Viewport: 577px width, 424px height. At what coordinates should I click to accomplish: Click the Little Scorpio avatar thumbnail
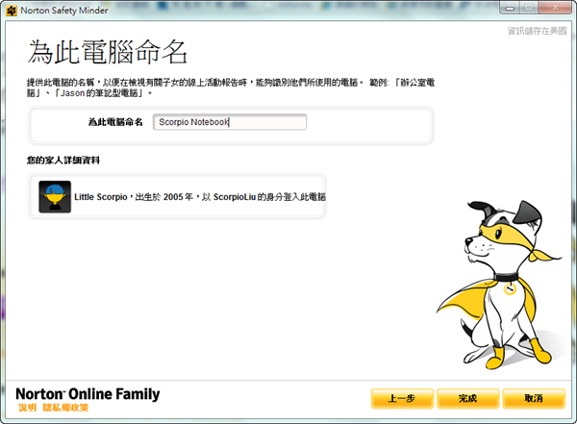click(x=55, y=196)
